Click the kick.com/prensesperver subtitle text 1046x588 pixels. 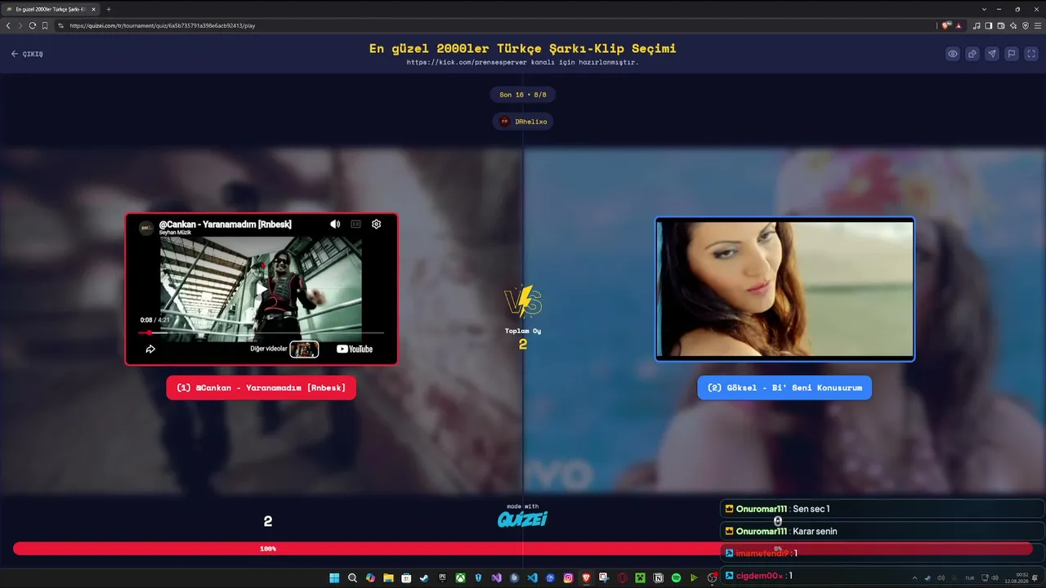point(523,62)
